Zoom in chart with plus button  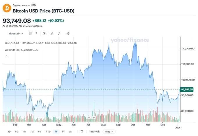tap(94, 118)
